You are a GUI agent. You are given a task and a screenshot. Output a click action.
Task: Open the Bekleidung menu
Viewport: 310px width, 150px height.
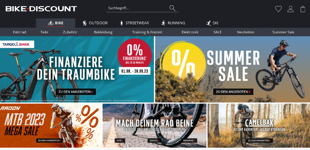103,32
